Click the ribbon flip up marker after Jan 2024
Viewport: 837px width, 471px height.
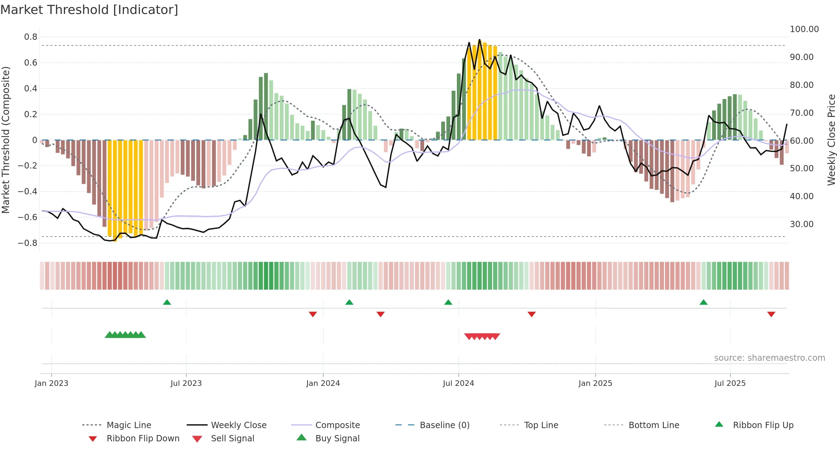(349, 302)
